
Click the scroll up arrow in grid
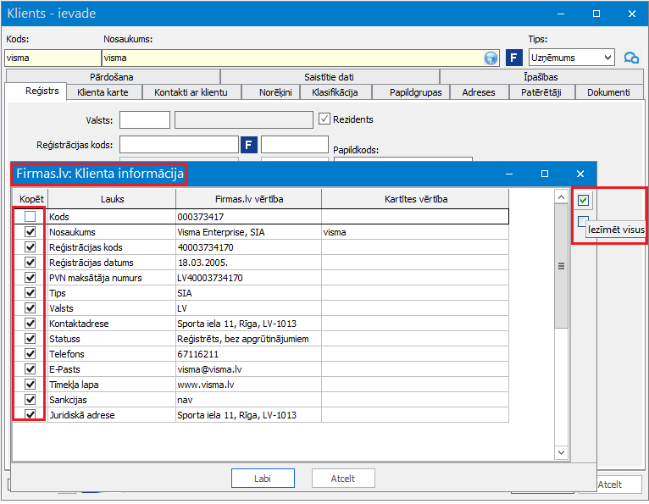coord(561,197)
